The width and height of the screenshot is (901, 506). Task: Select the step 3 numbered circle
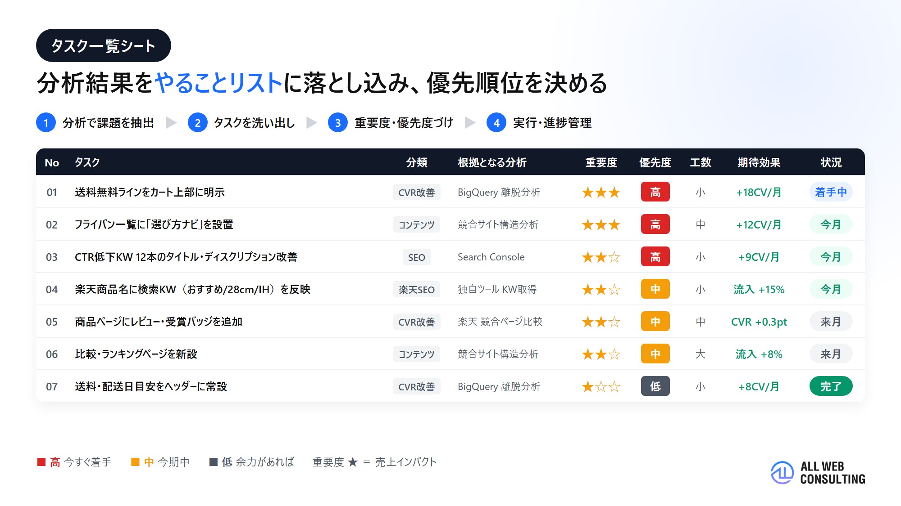coord(338,123)
